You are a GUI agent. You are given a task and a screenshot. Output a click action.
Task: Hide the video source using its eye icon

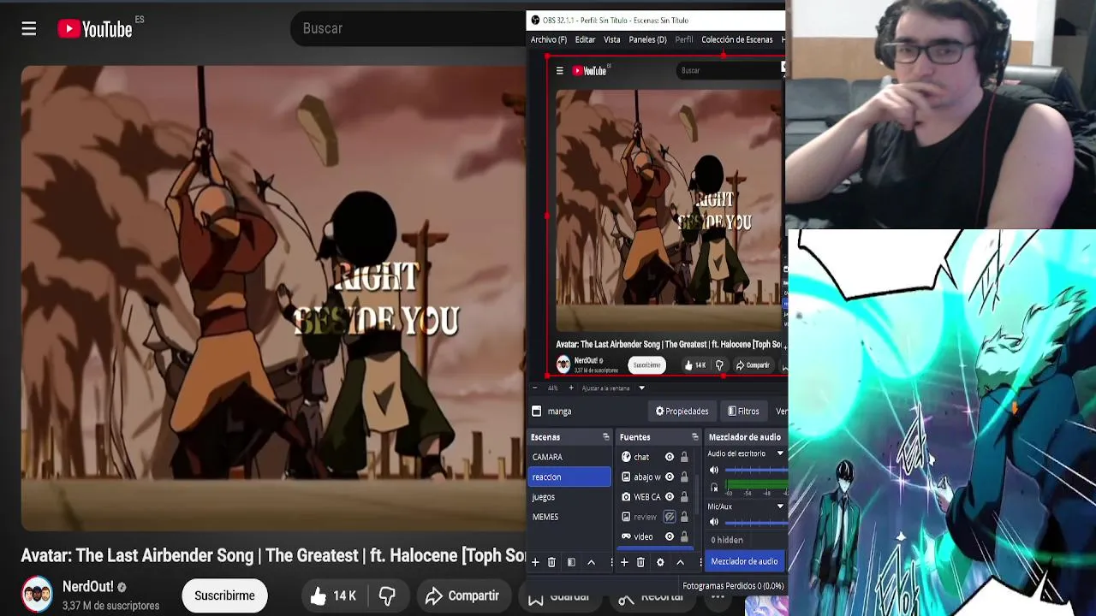pyautogui.click(x=670, y=536)
